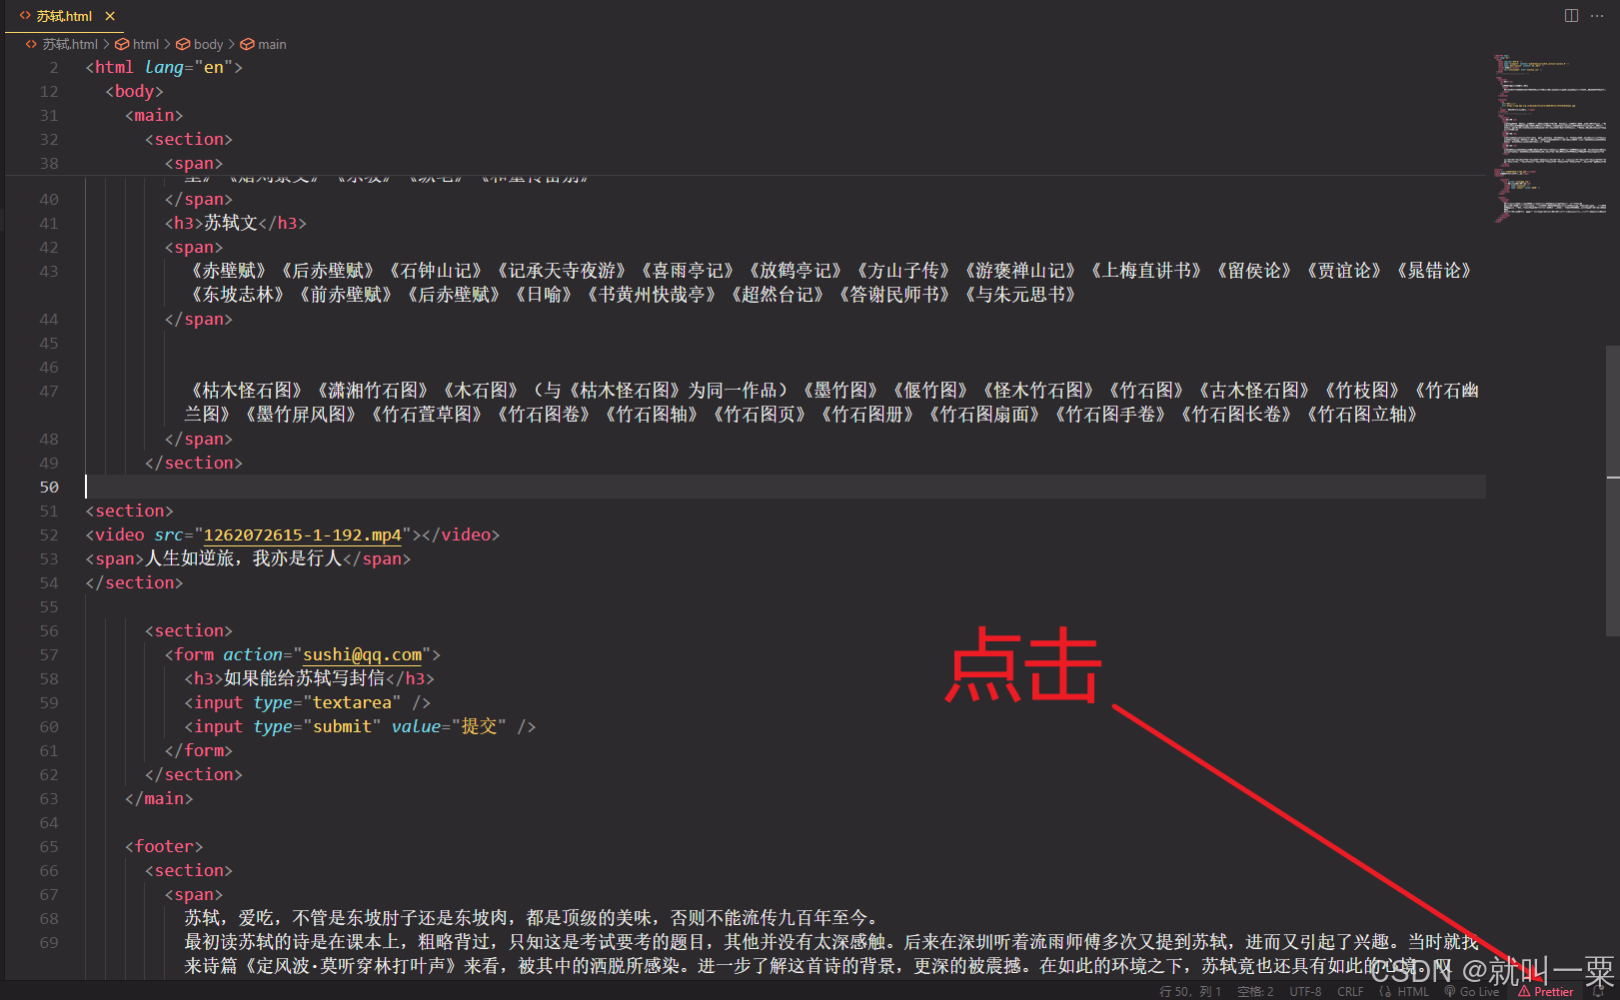1620x1000 pixels.
Task: Jump to sticky scroll line <body>
Action: coord(134,91)
